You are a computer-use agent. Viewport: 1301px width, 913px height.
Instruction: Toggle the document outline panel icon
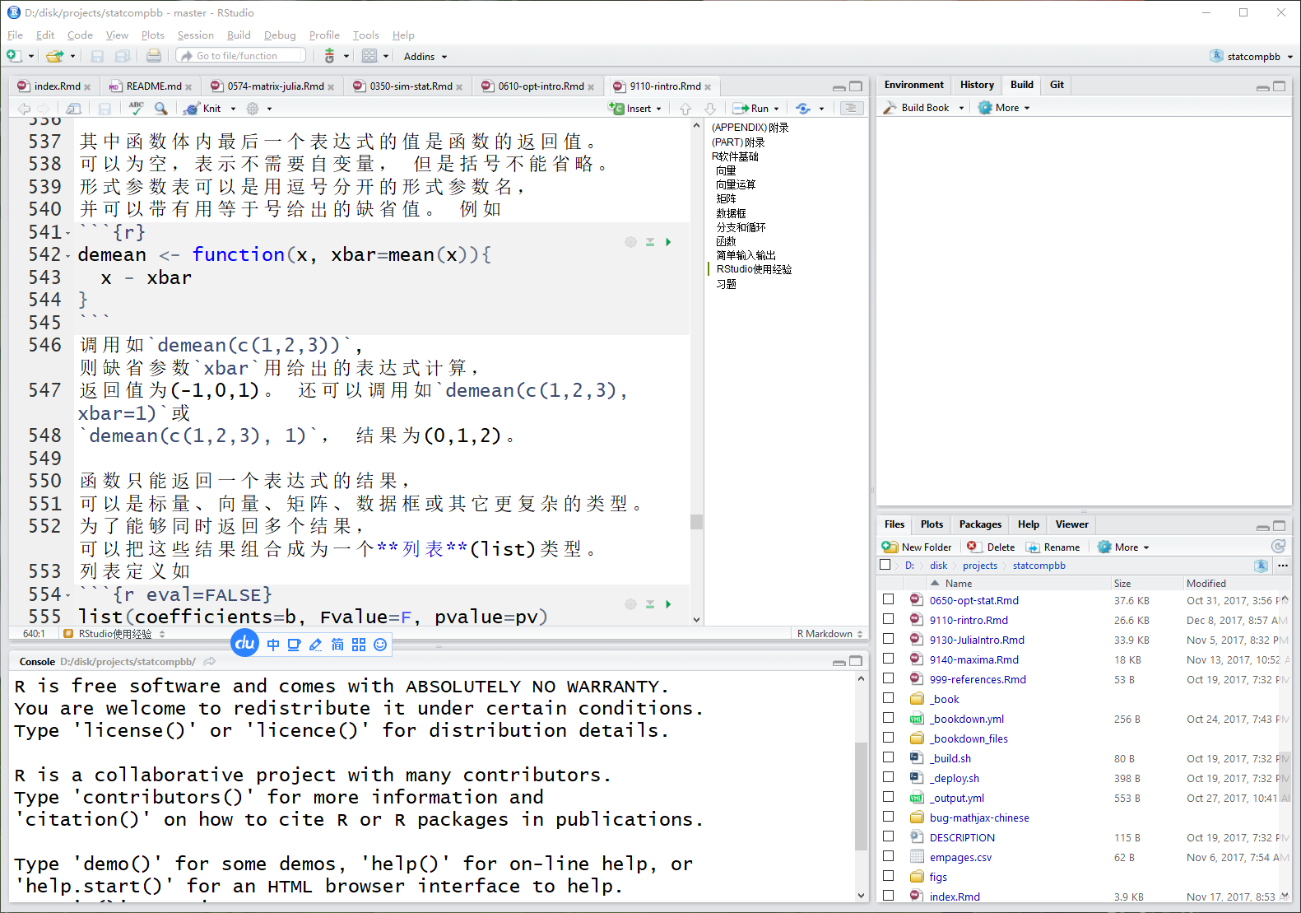tap(851, 108)
